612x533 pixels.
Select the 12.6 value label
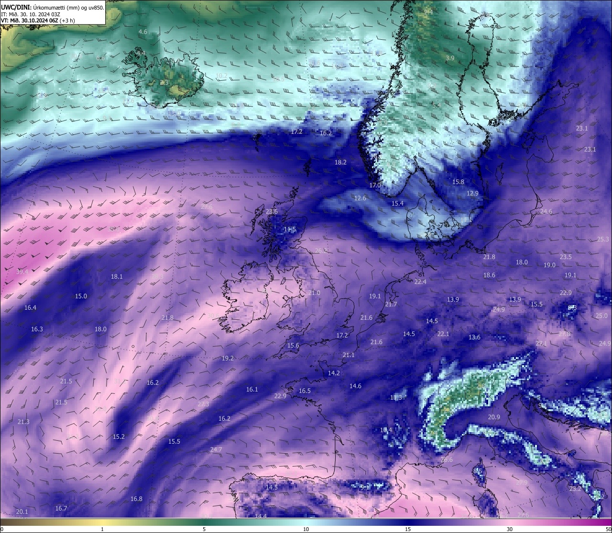tap(360, 198)
